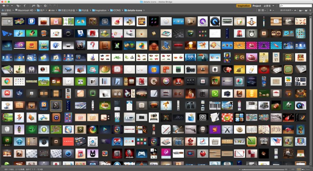
Task: Open the reveal recent files dropdown
Action: pos(18,6)
